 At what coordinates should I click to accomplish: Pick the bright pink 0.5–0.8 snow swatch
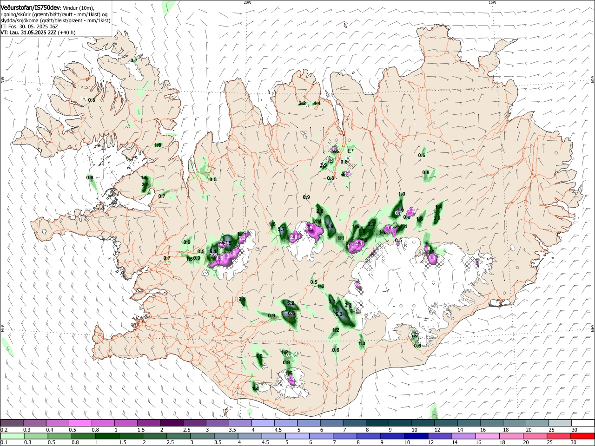click(80, 423)
